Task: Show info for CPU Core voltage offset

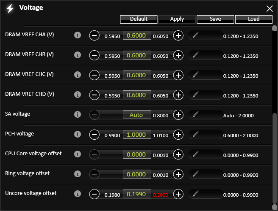Action: [x=77, y=154]
